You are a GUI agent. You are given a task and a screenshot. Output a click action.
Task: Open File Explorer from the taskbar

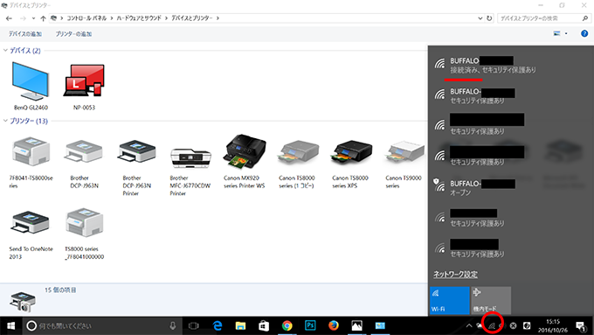240,325
